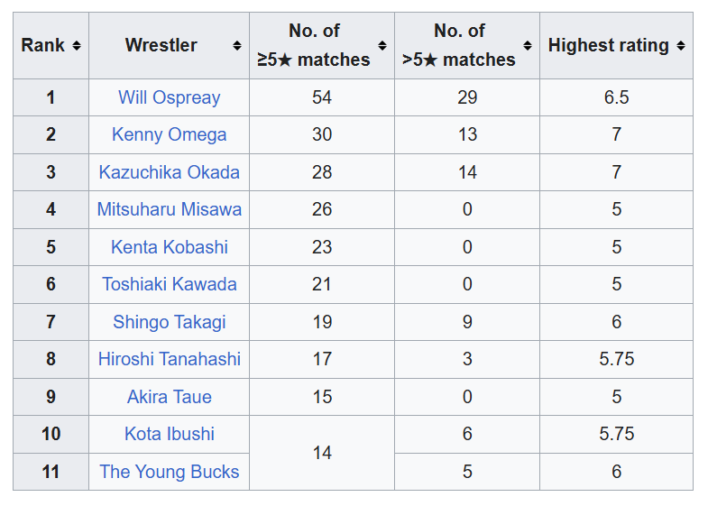Sort table by Rank arrows icon

pos(77,46)
